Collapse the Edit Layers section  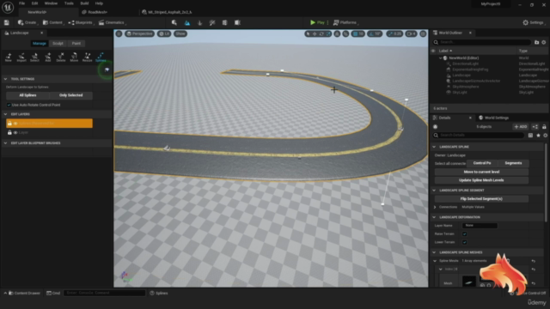[x=5, y=114]
